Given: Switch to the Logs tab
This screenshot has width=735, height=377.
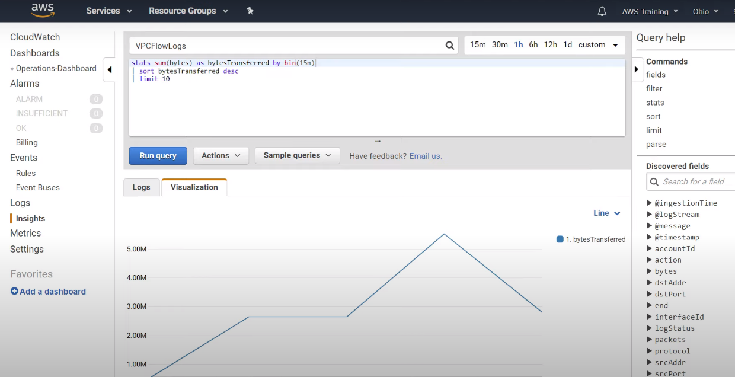Looking at the screenshot, I should point(141,187).
